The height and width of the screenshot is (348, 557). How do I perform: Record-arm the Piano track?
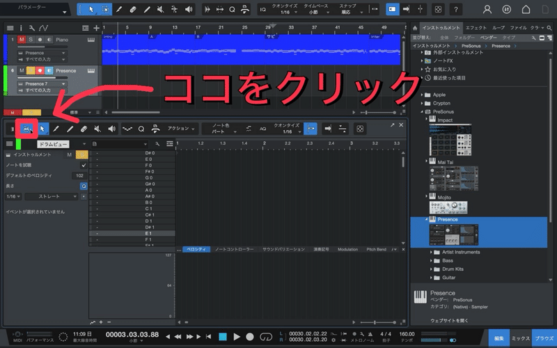pos(40,40)
